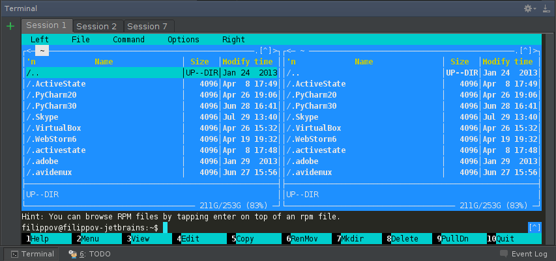Select /.PyCharm20 in left panel
The height and width of the screenshot is (261, 556).
coord(151,95)
